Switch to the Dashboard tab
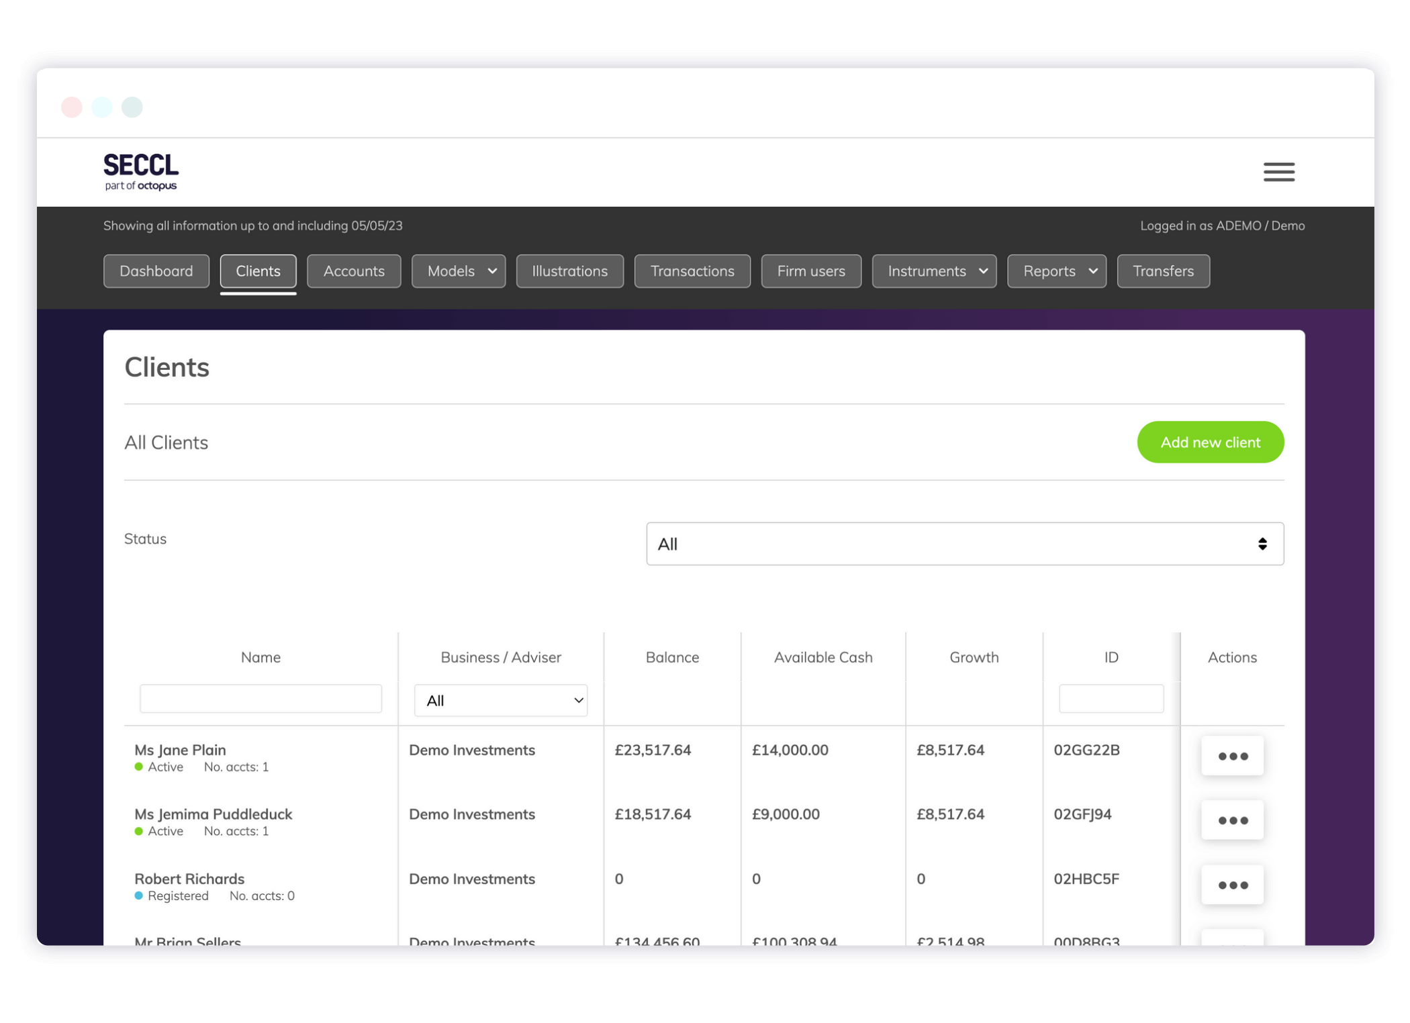The width and height of the screenshot is (1410, 1023). click(156, 271)
